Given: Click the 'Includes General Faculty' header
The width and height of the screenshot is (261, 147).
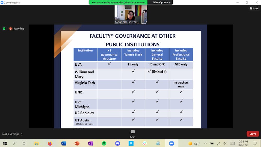Looking at the screenshot, I should click(157, 54).
